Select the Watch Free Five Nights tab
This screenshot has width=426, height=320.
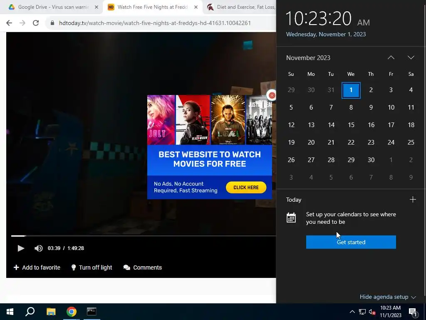[152, 7]
